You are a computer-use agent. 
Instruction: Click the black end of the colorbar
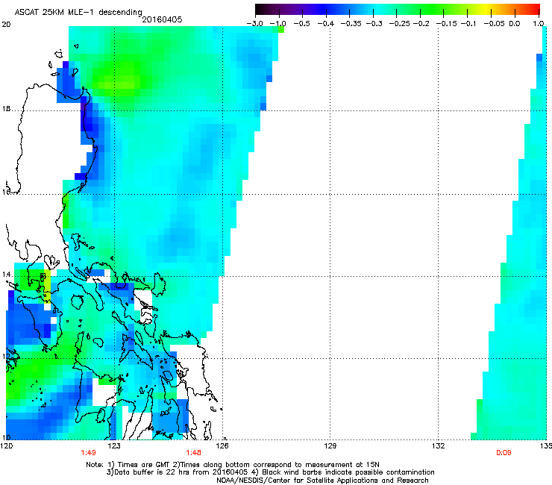pos(260,9)
